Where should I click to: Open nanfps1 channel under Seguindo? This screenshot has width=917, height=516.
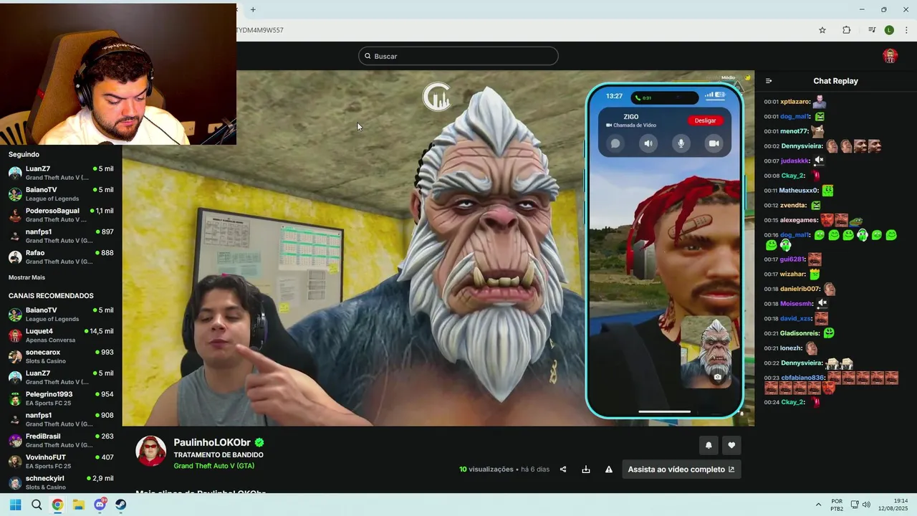pos(61,236)
